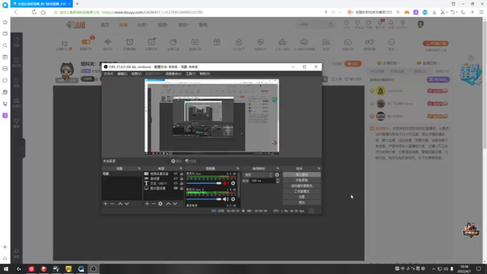Open the 渐变 transition dropdown
This screenshot has height=274, width=487.
click(258, 175)
